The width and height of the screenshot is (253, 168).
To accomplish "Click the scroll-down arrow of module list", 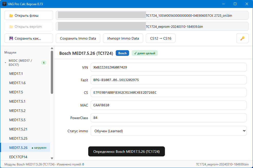I will (52, 158).
